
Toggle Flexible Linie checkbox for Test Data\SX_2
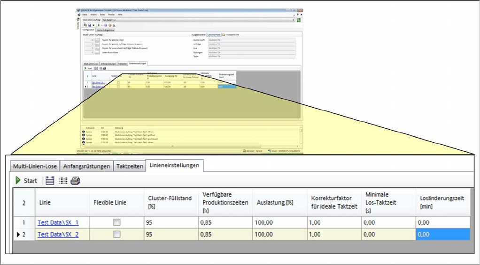tap(117, 234)
